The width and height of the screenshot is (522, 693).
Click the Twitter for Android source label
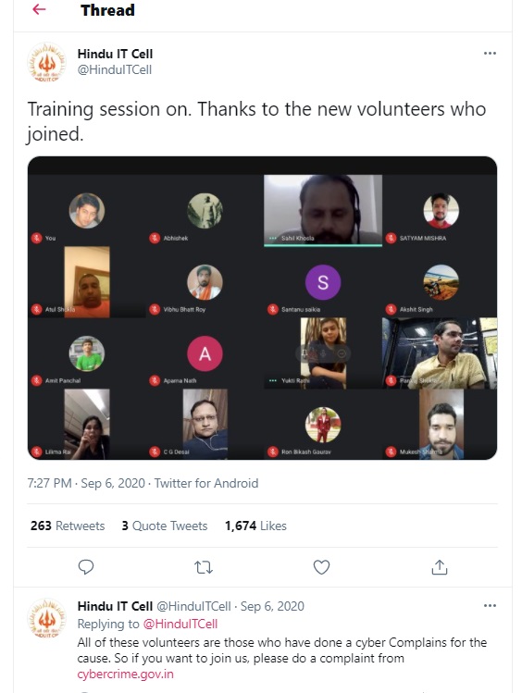click(x=206, y=483)
